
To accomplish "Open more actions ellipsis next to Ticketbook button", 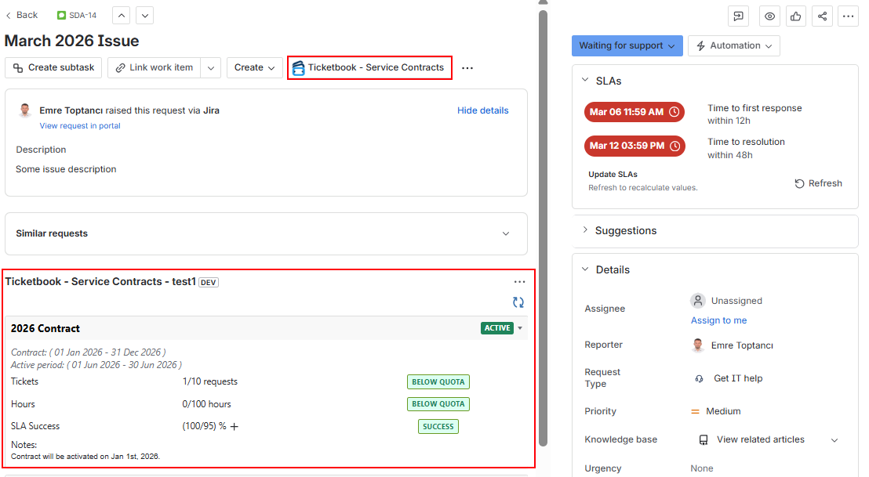I will click(467, 68).
